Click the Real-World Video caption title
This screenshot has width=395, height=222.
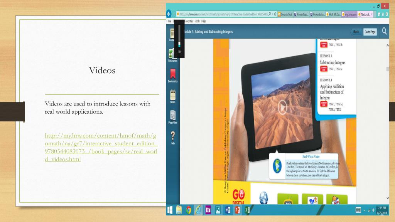pyautogui.click(x=311, y=156)
